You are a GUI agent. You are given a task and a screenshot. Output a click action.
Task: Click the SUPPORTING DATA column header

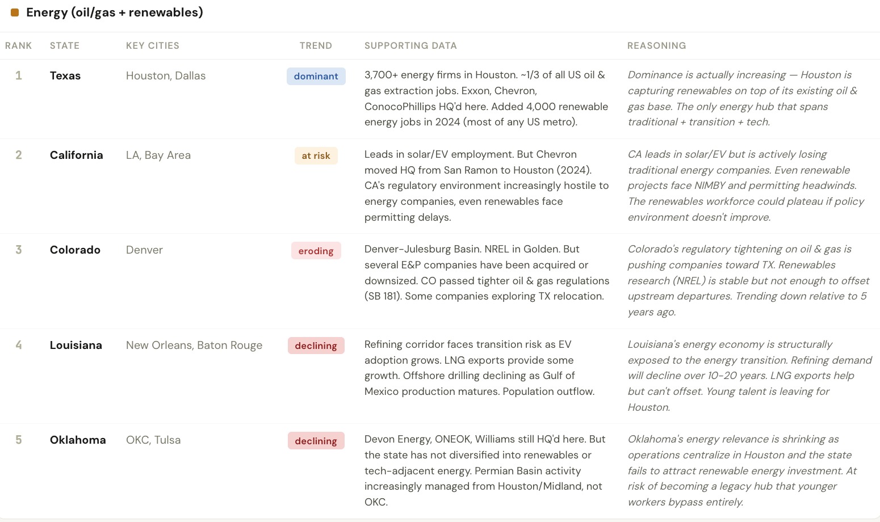[x=410, y=46]
